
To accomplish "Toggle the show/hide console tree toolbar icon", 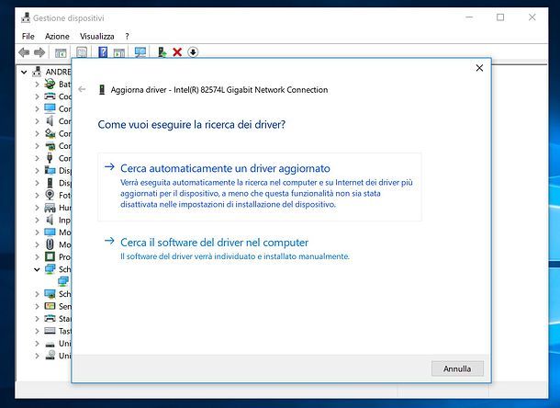I will [x=61, y=52].
